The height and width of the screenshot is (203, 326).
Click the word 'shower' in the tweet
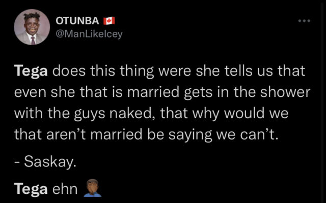coord(285,92)
